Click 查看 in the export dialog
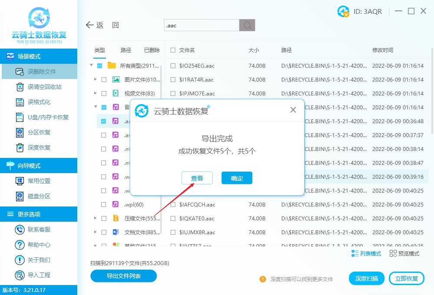This screenshot has width=434, height=295. click(197, 178)
